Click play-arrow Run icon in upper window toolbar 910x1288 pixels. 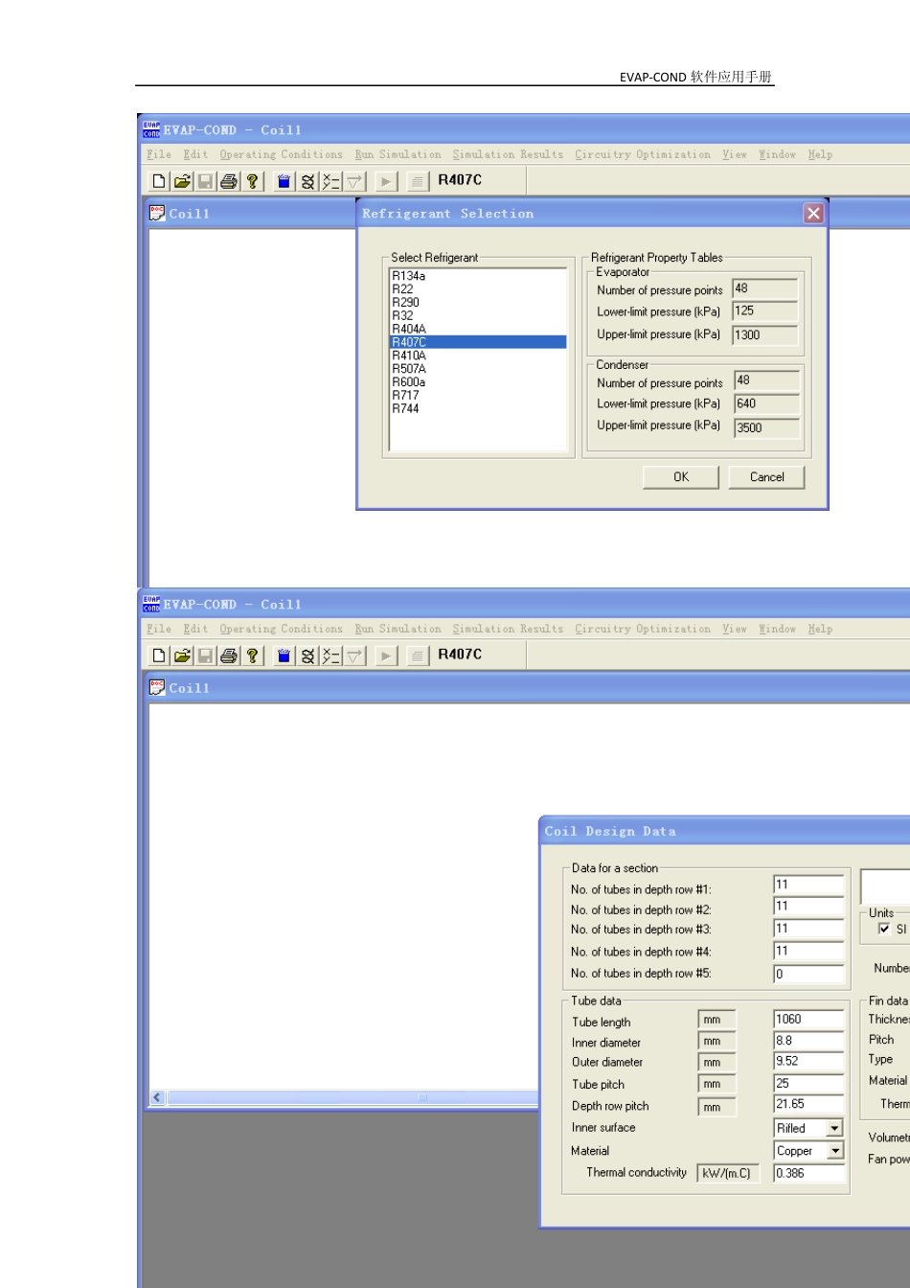(x=387, y=181)
